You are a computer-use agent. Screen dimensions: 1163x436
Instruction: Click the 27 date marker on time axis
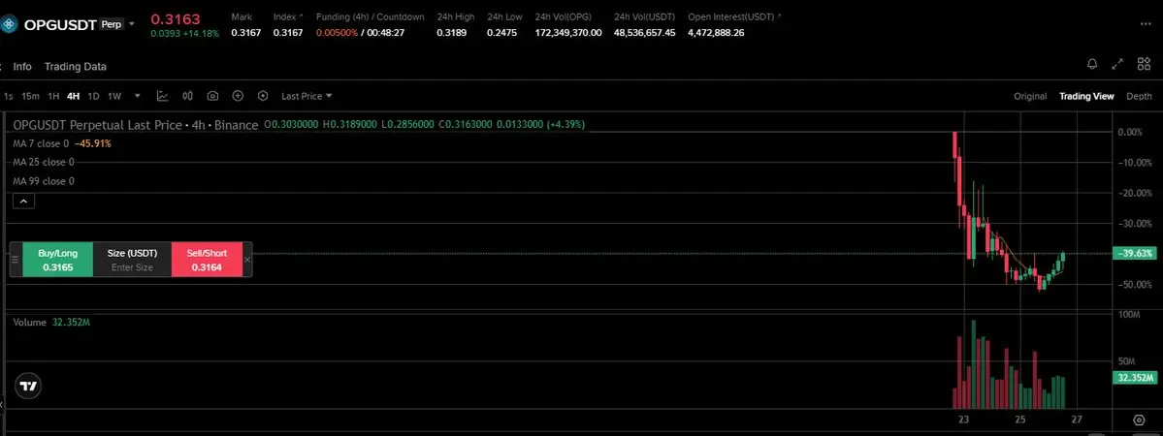tap(1077, 420)
